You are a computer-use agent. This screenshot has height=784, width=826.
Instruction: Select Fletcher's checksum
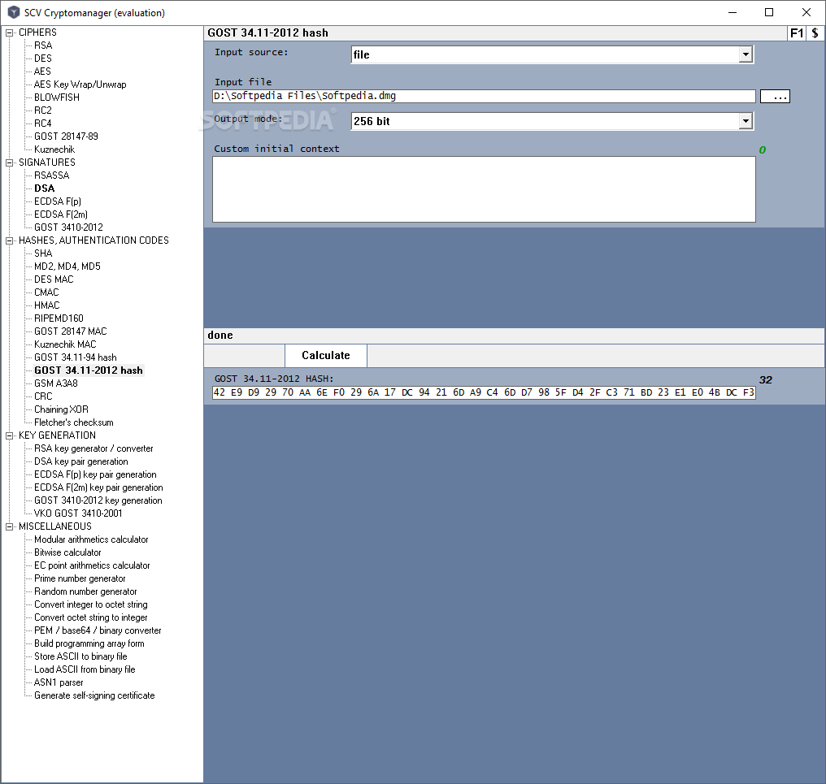74,422
